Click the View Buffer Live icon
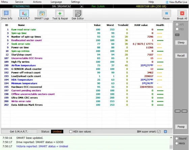 pos(167,2)
